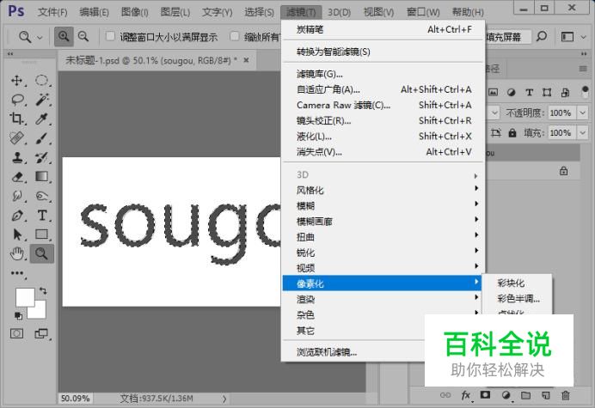The width and height of the screenshot is (595, 408).
Task: Select the Gradient tool
Action: [x=42, y=177]
